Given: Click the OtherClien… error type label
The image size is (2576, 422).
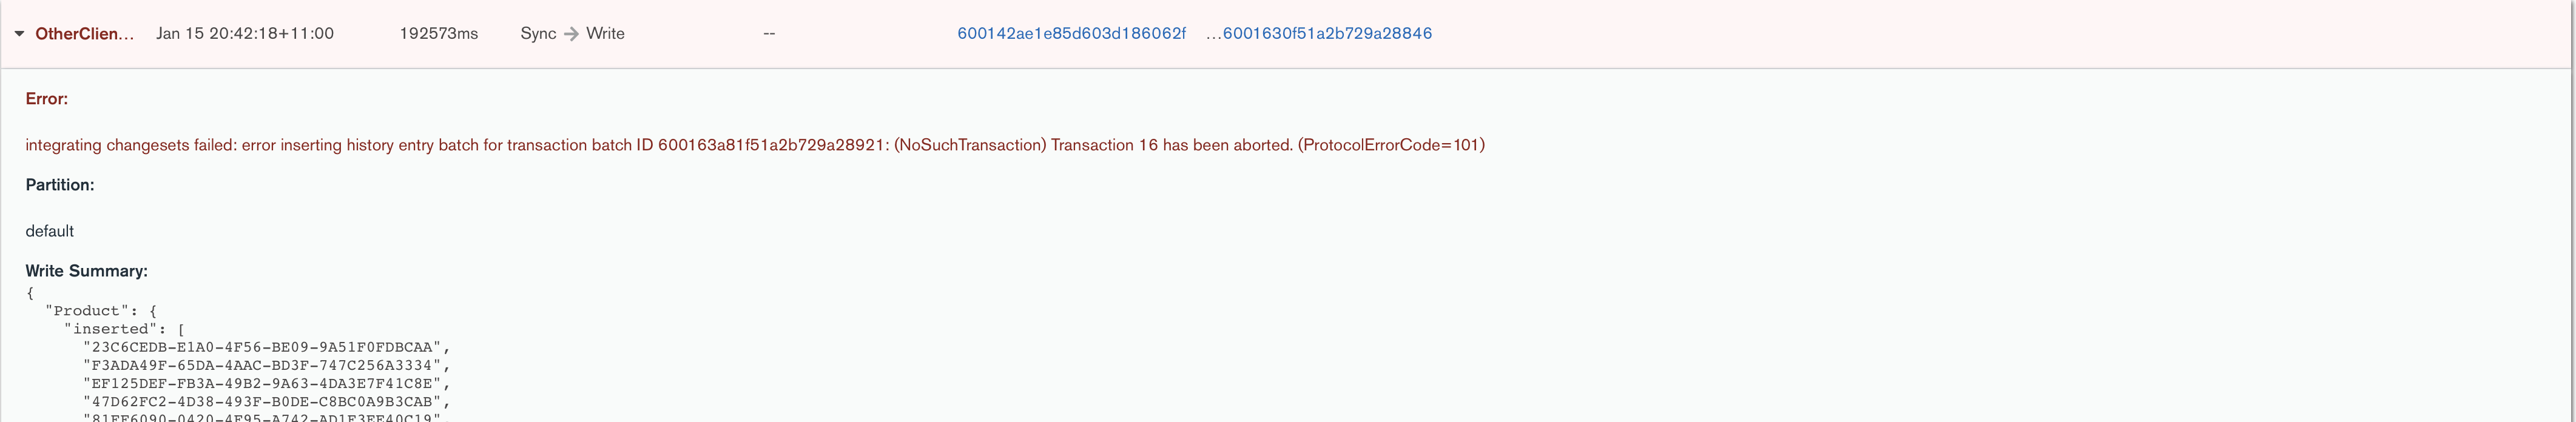Looking at the screenshot, I should [x=84, y=34].
